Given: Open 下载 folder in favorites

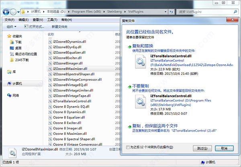Looking at the screenshot, I should (16, 42).
